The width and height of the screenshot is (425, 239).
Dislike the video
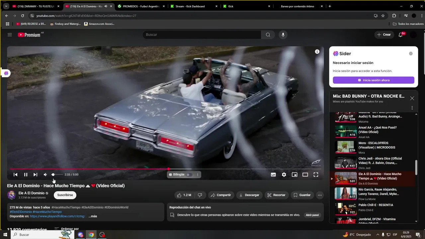point(200,195)
